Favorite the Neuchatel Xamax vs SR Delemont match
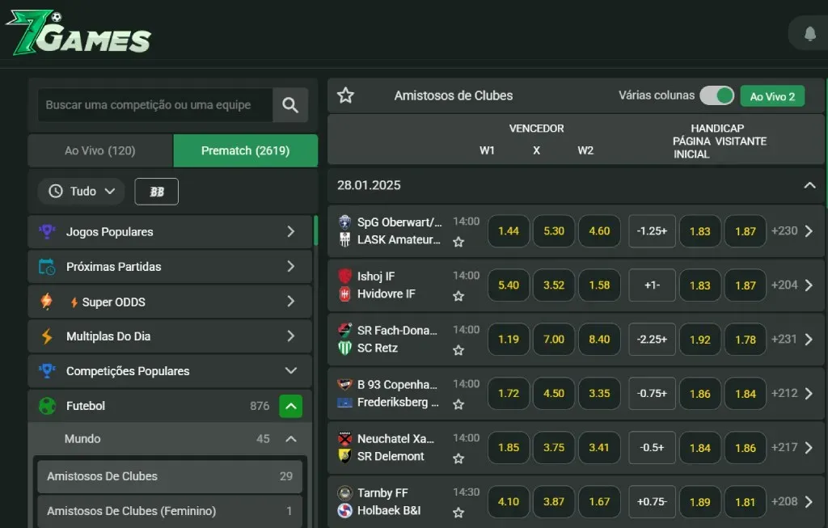The height and width of the screenshot is (528, 828). tap(458, 458)
